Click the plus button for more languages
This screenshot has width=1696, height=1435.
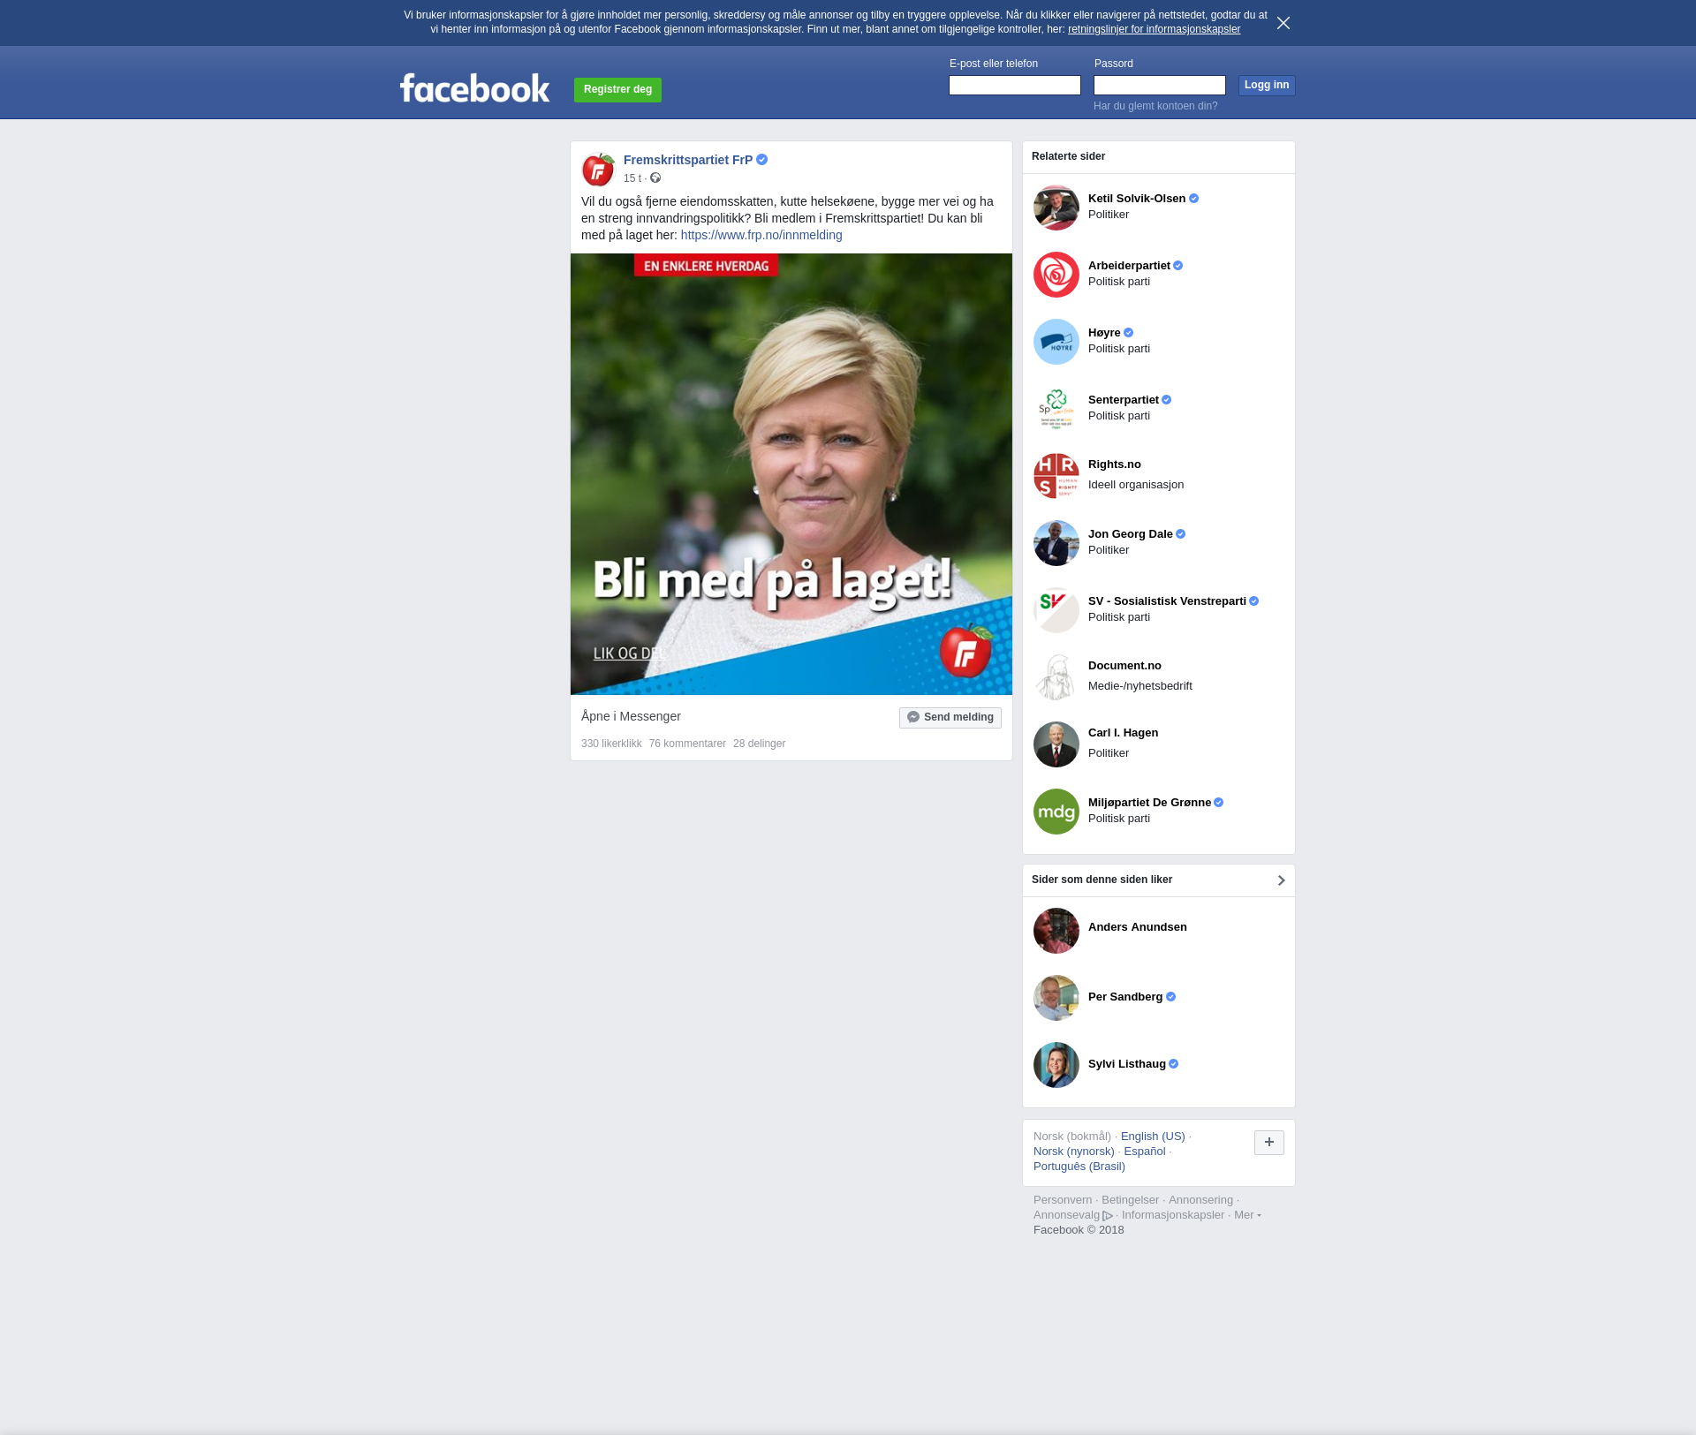pyautogui.click(x=1269, y=1143)
